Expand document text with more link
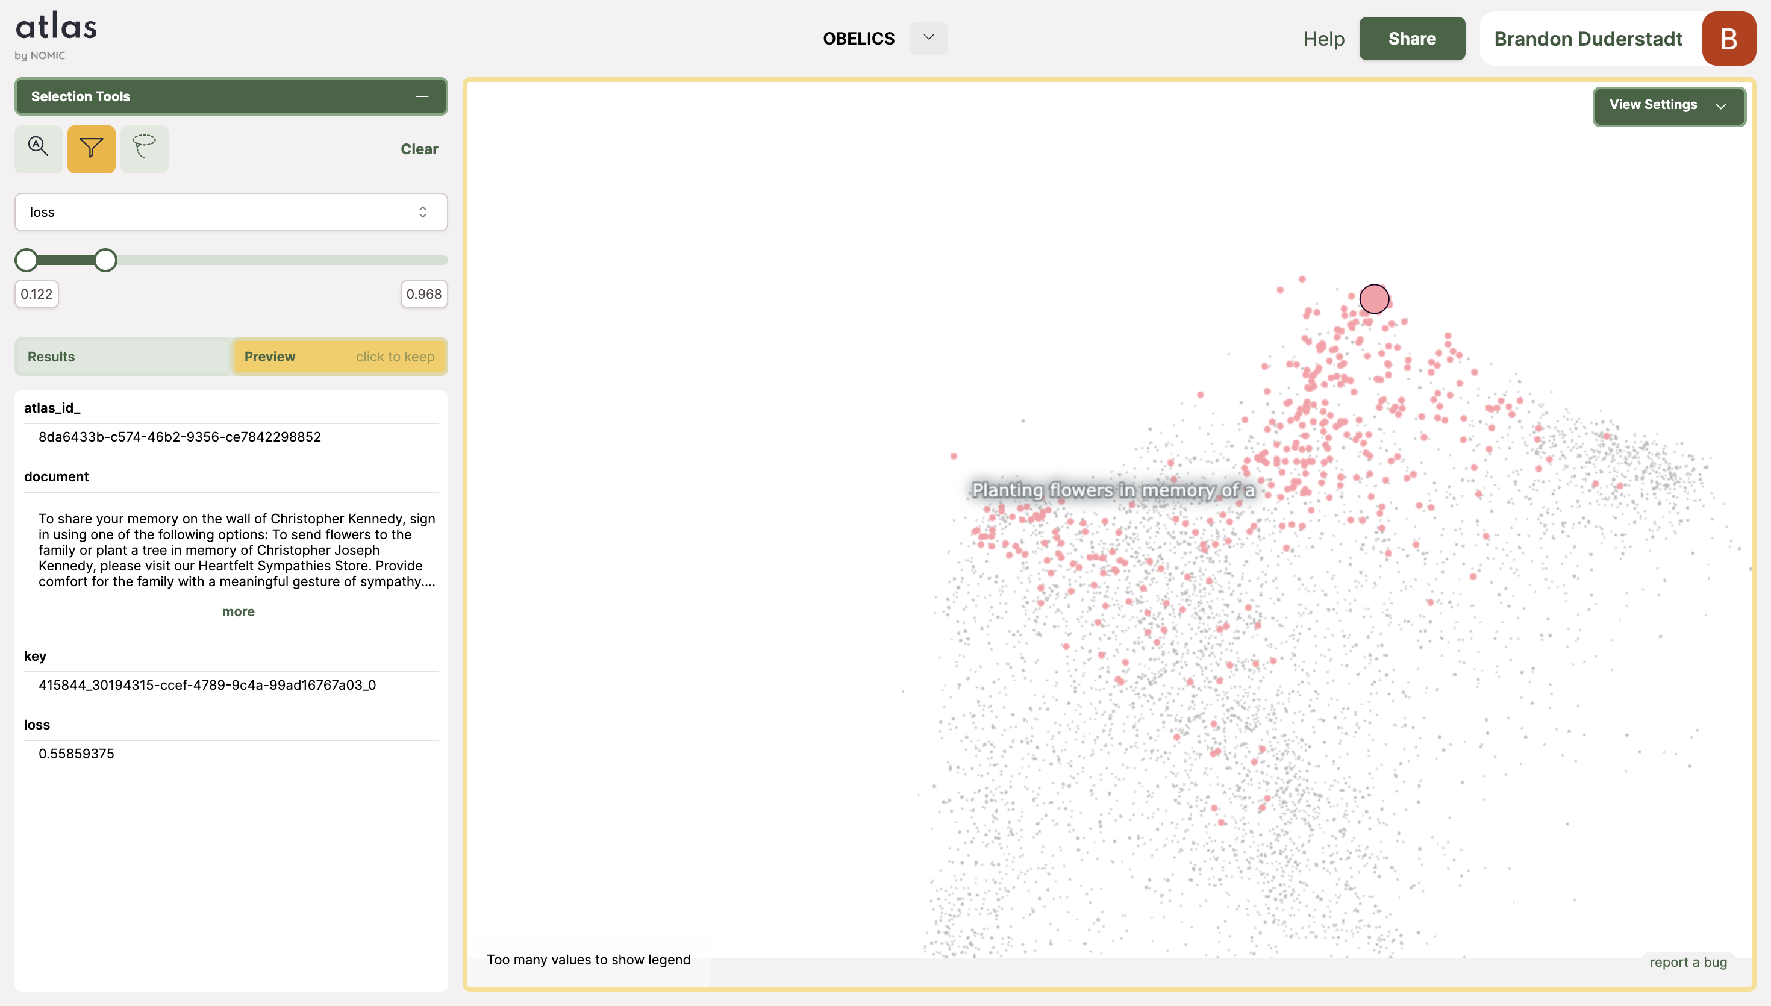 237,611
